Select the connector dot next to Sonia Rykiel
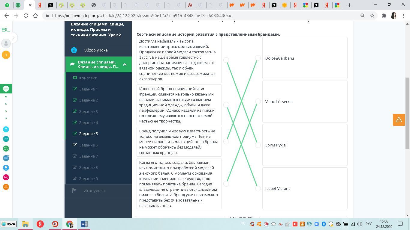 point(258,145)
